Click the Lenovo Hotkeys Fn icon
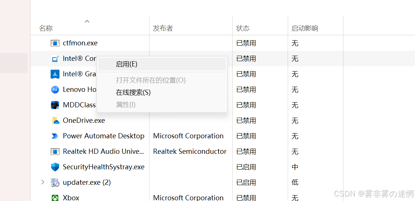The width and height of the screenshot is (415, 201). [55, 90]
